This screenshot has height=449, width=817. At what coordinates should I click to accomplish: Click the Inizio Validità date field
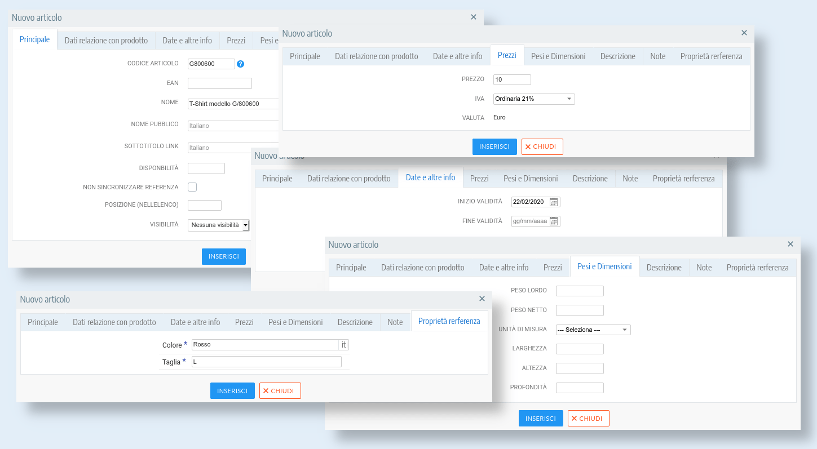click(x=529, y=202)
